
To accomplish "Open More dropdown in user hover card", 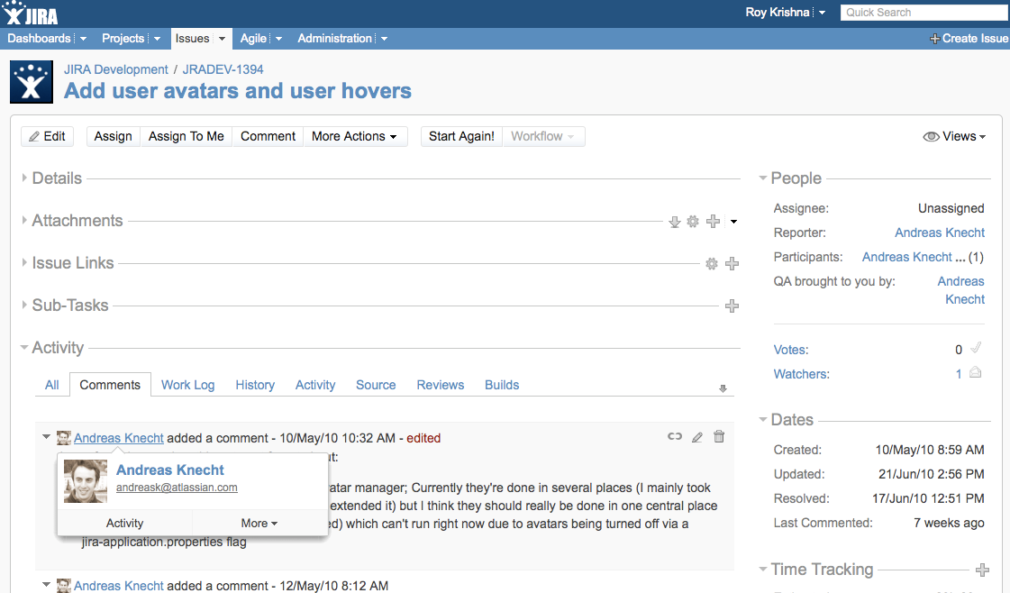I will pos(259,524).
